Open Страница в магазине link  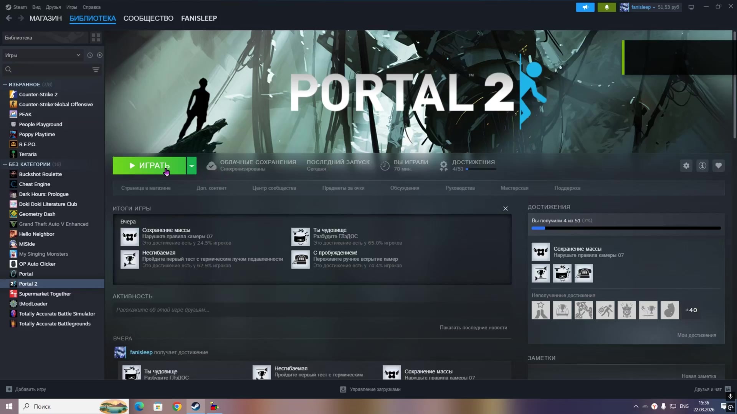pyautogui.click(x=146, y=188)
